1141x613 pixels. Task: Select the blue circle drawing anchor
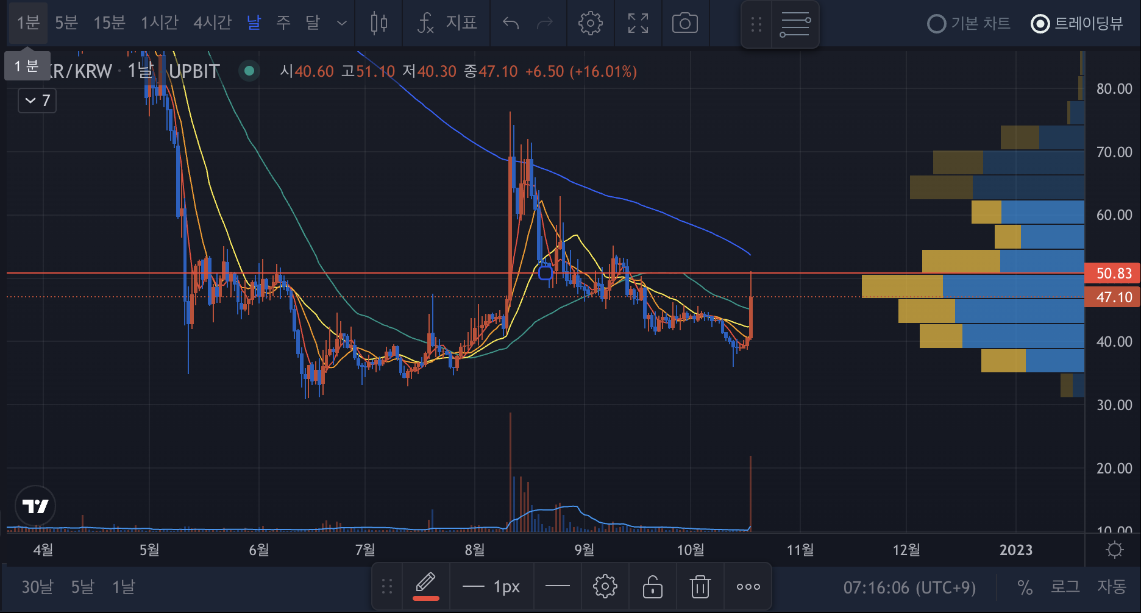point(546,273)
